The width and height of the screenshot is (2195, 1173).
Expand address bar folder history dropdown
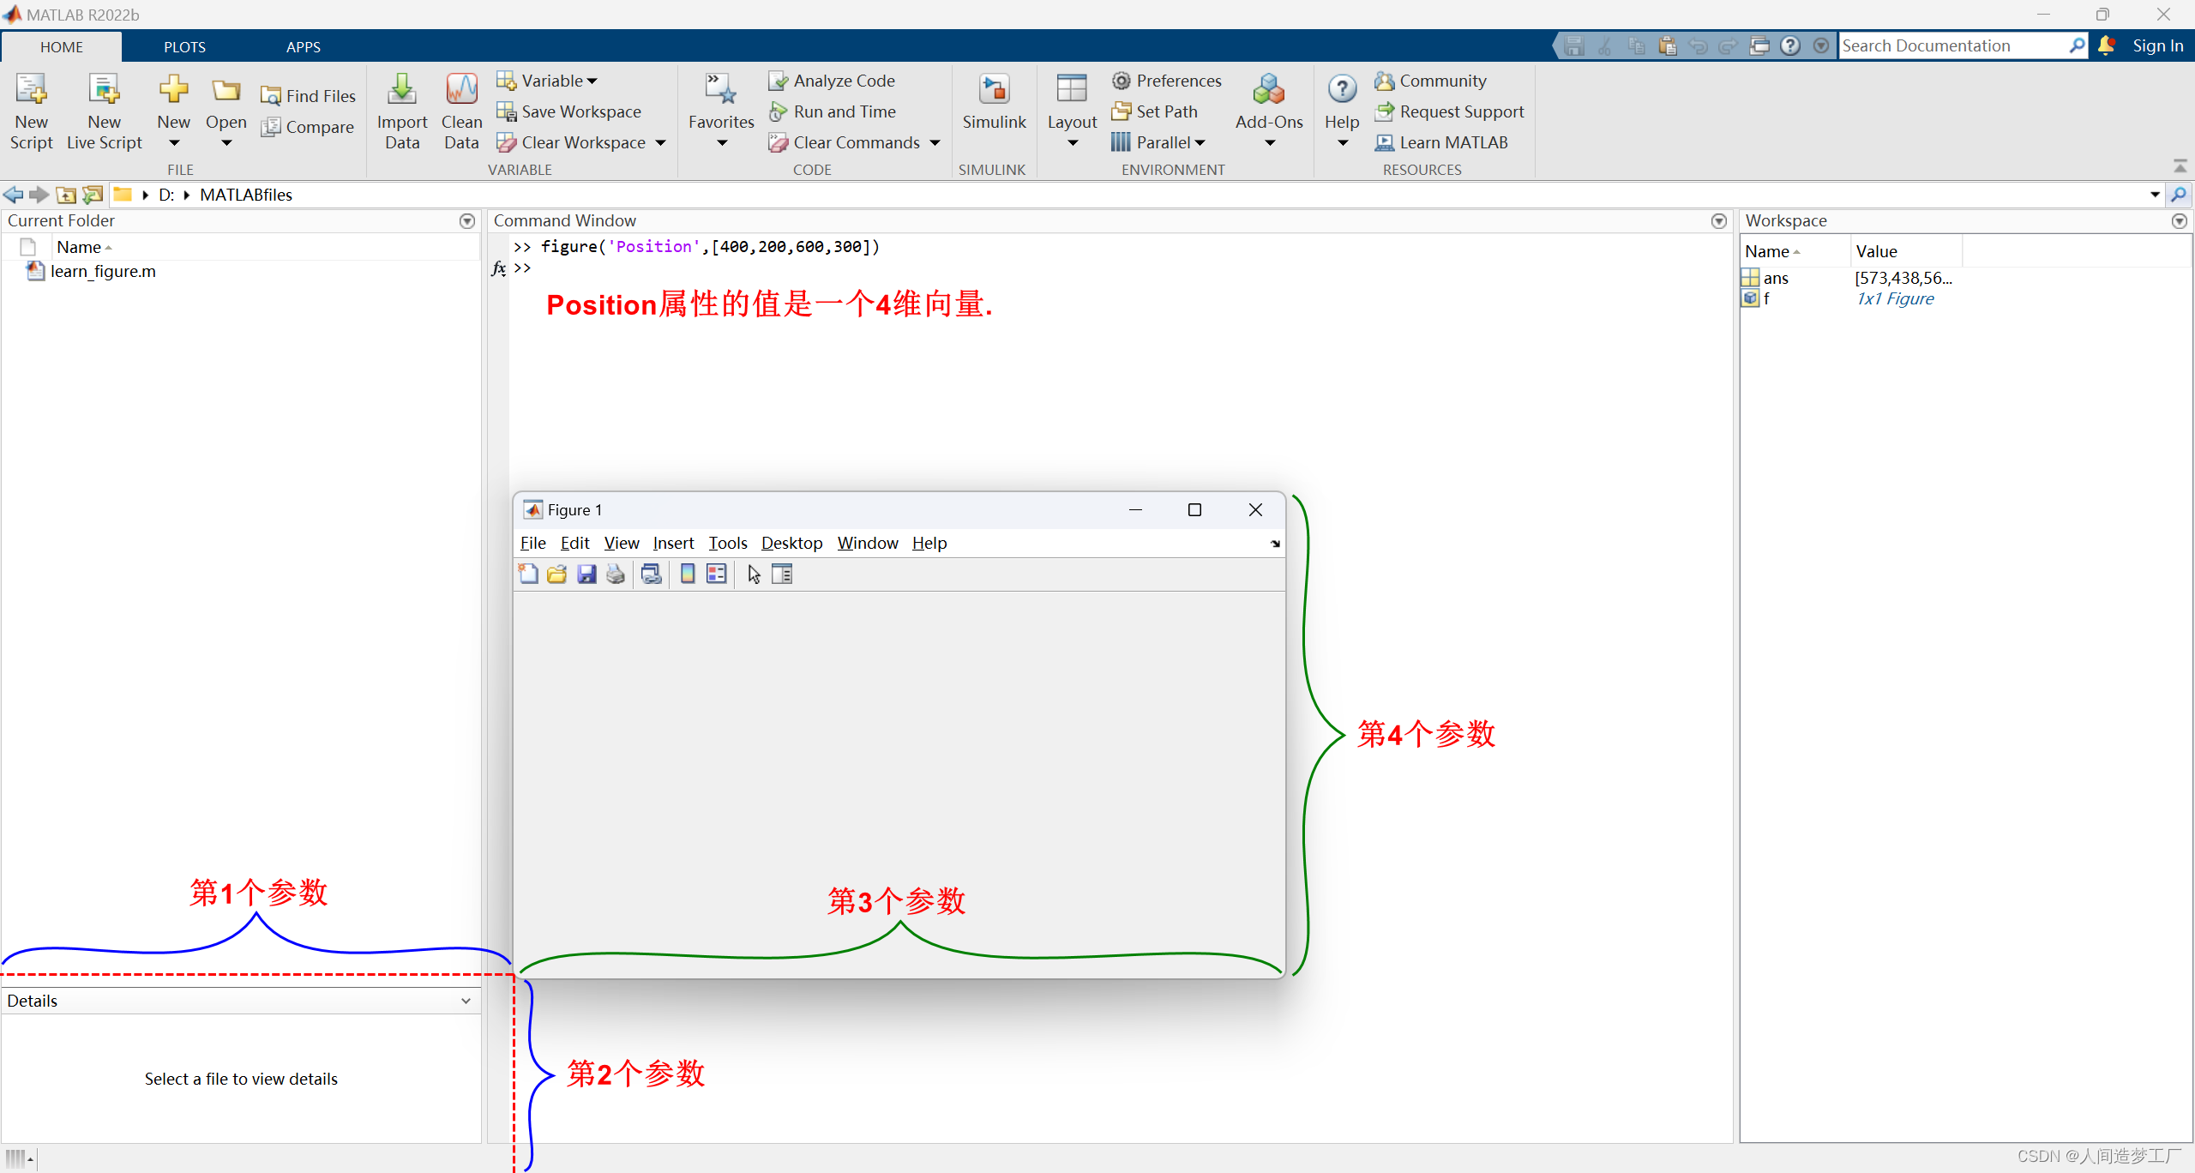(2155, 195)
